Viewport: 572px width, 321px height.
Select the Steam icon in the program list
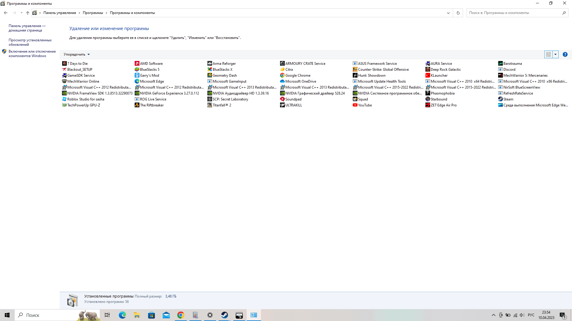500,99
